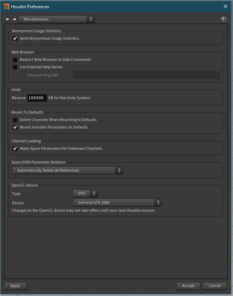Open the GeForce GTX 1080 device dropdown
Viewport: 233px width, 296px height.
pyautogui.click(x=117, y=203)
